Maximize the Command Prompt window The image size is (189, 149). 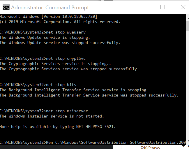coord(162,7)
